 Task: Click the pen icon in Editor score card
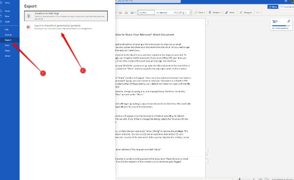[289, 21]
